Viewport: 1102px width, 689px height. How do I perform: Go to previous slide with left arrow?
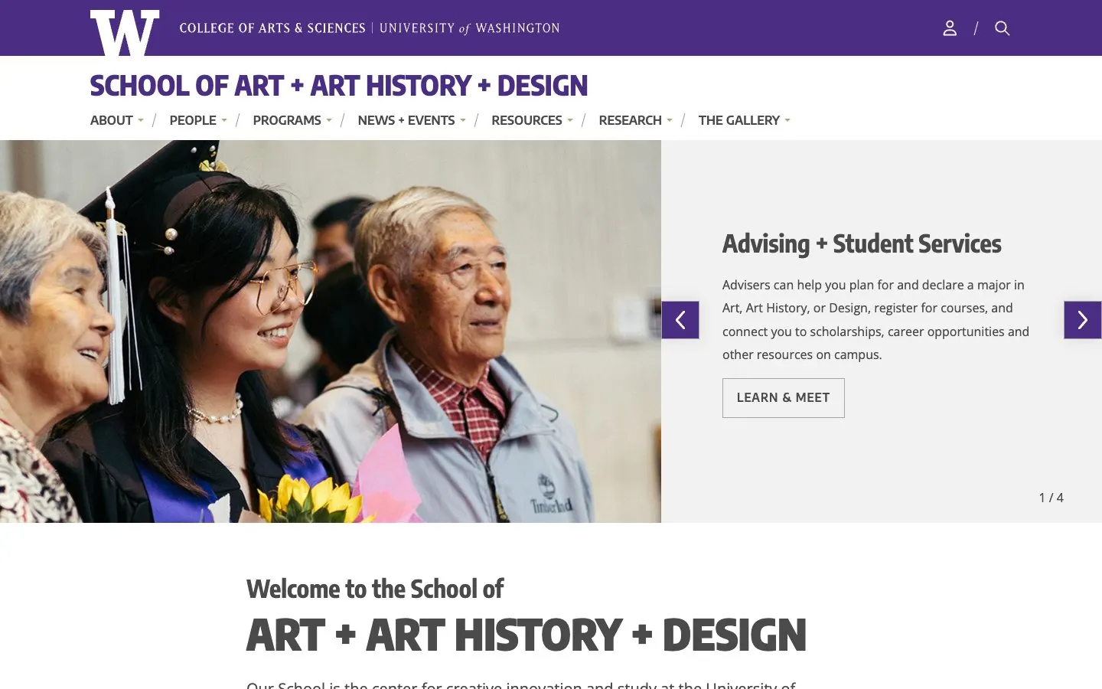point(680,320)
